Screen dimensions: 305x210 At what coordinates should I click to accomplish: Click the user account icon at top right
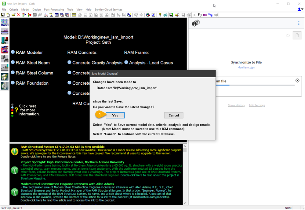click(300, 9)
